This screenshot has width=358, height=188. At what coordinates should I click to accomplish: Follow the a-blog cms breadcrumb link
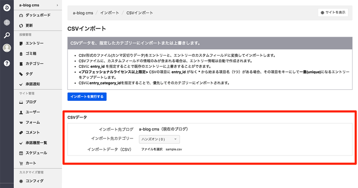point(83,13)
